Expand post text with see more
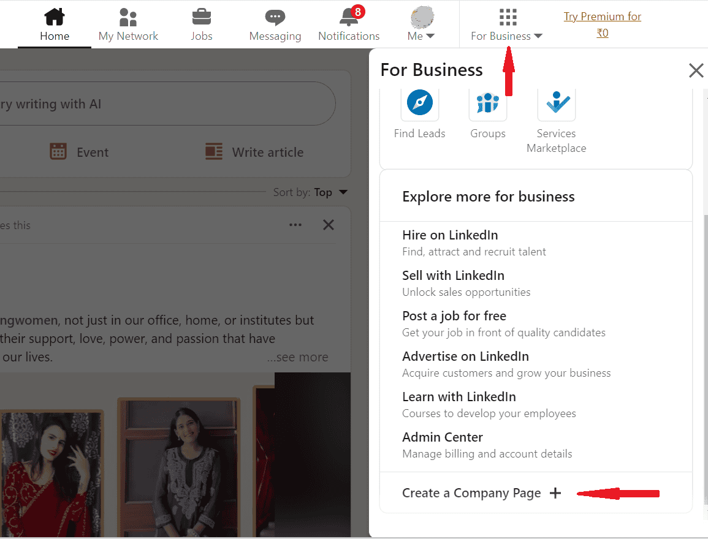 pos(297,357)
